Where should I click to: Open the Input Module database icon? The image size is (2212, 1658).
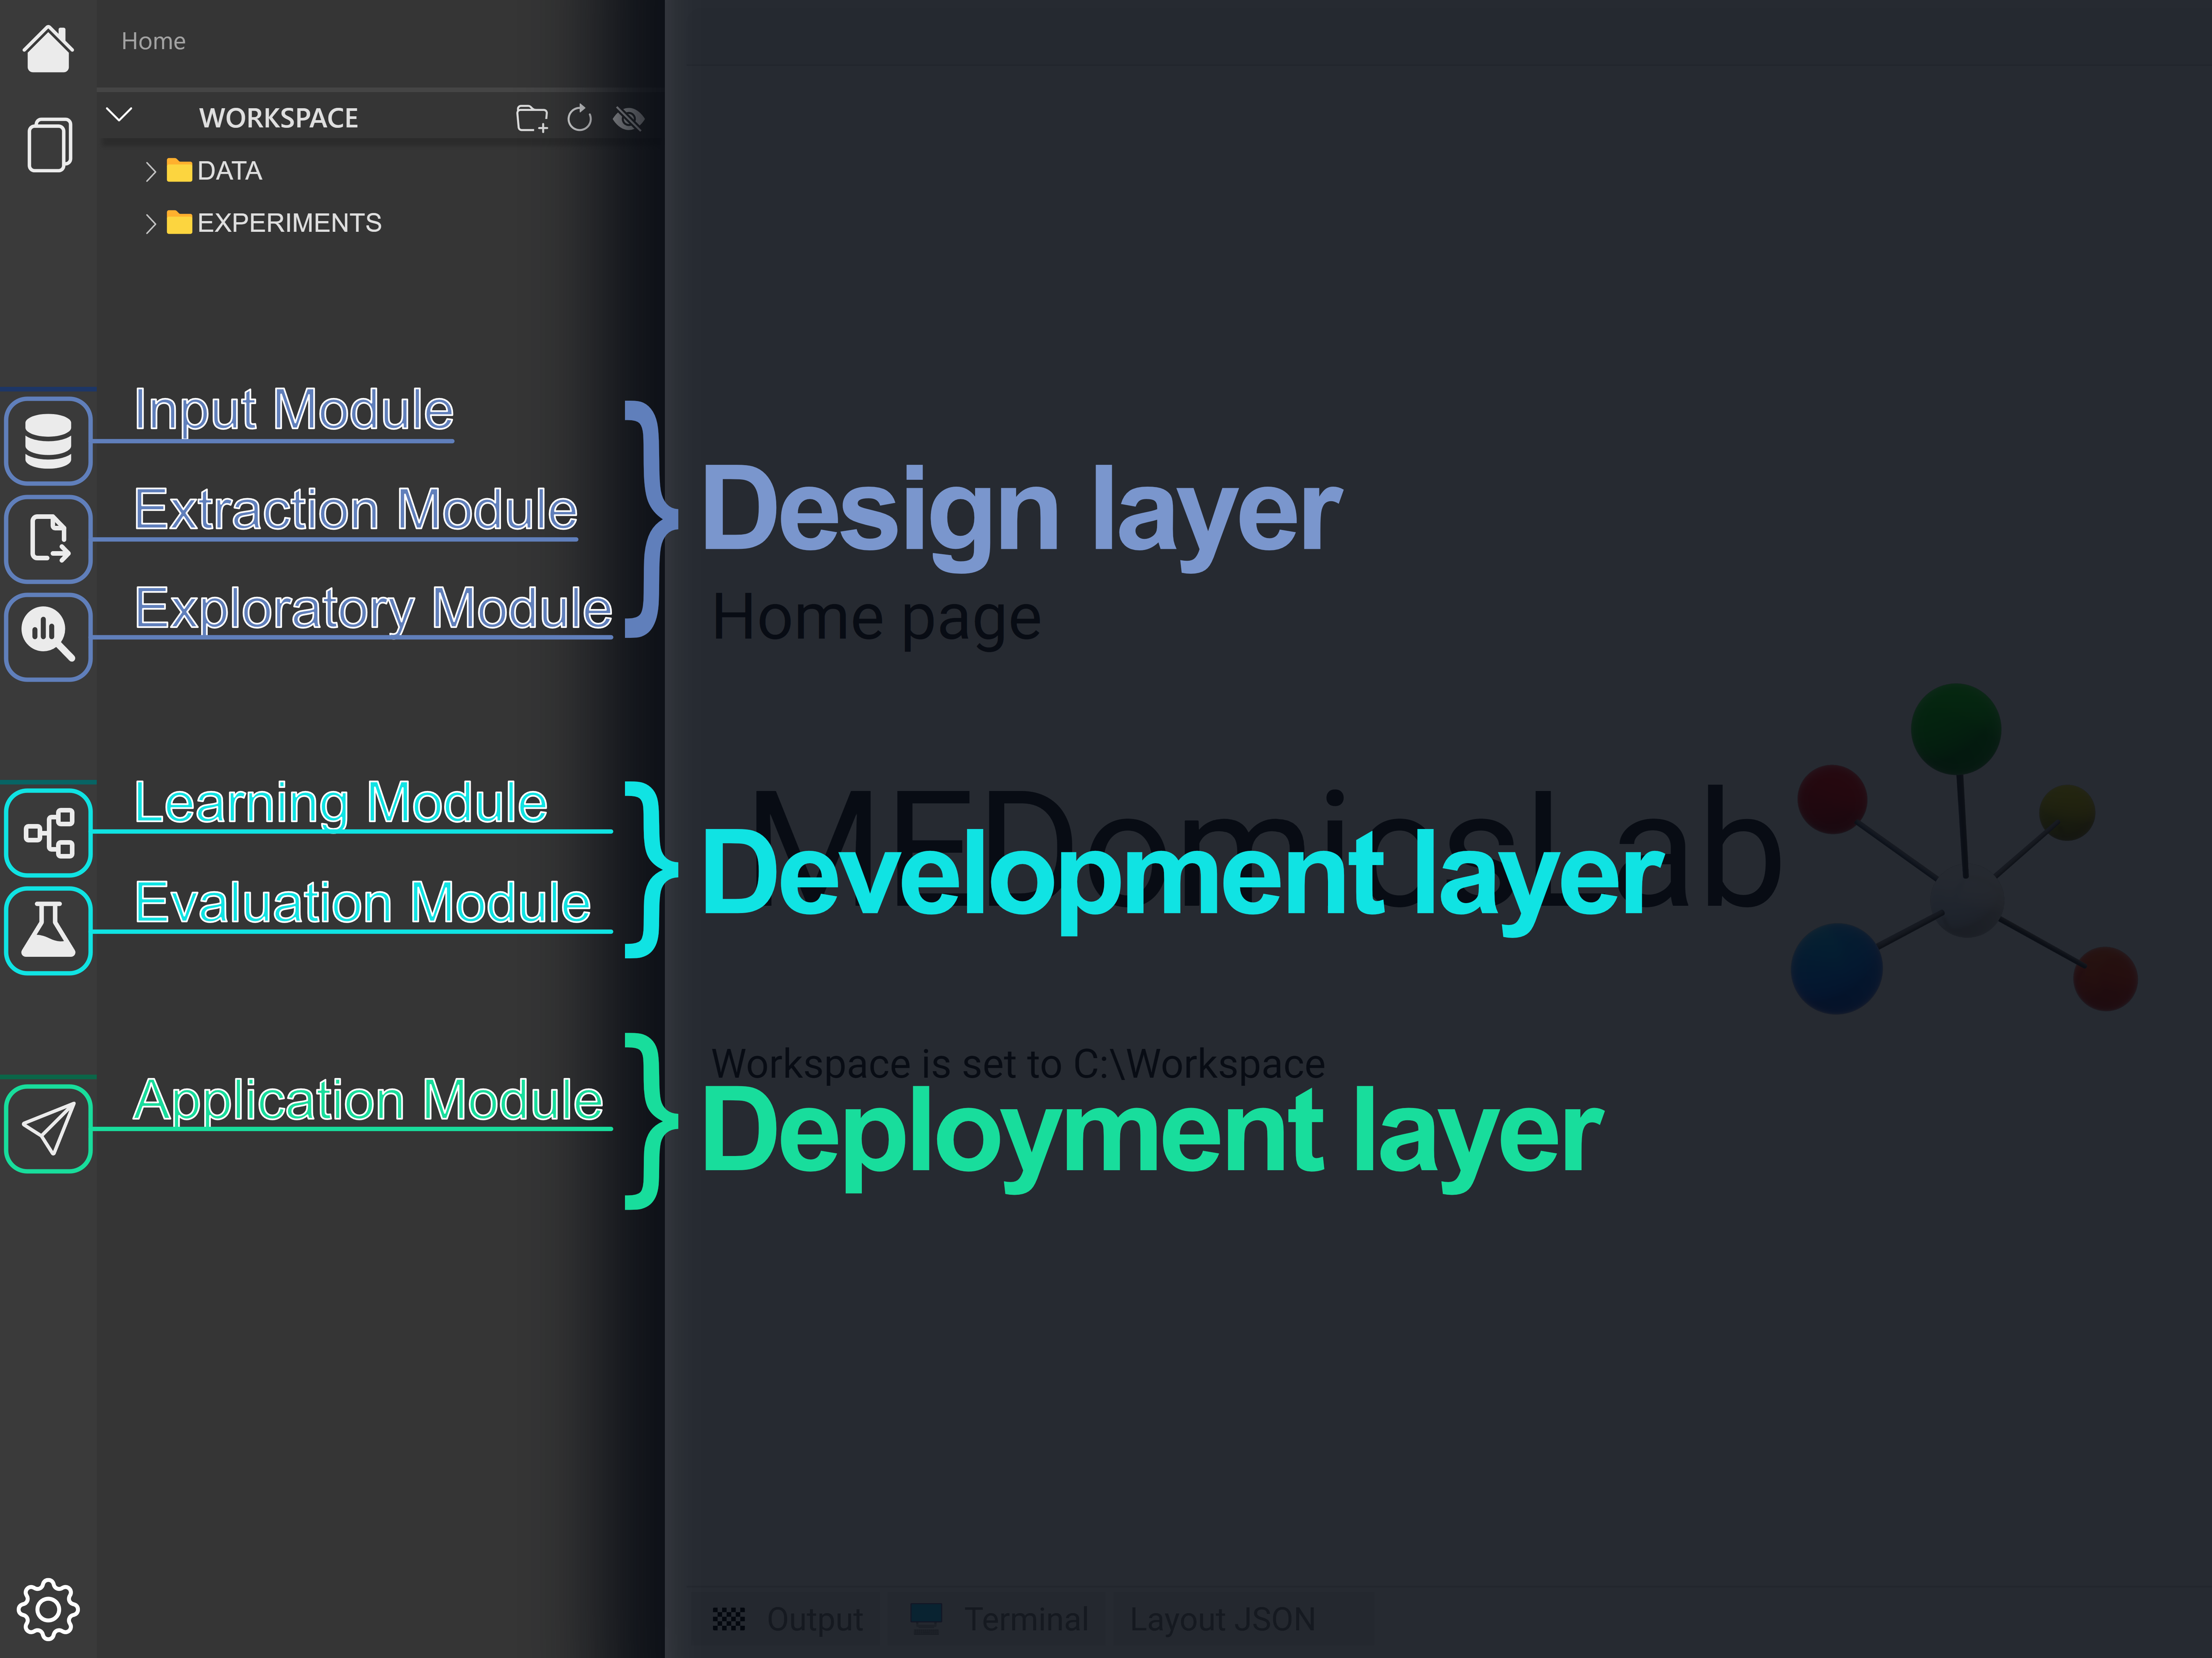pos(48,441)
